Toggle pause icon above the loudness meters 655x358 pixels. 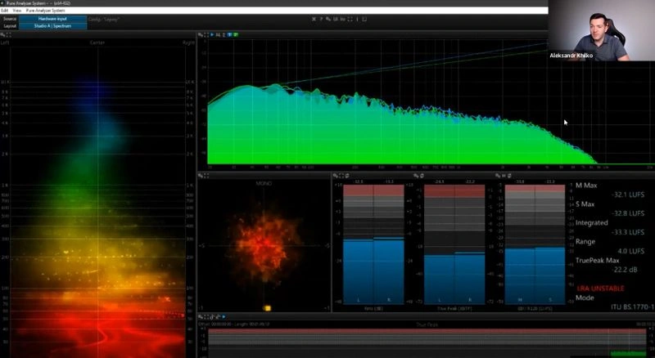pos(504,176)
